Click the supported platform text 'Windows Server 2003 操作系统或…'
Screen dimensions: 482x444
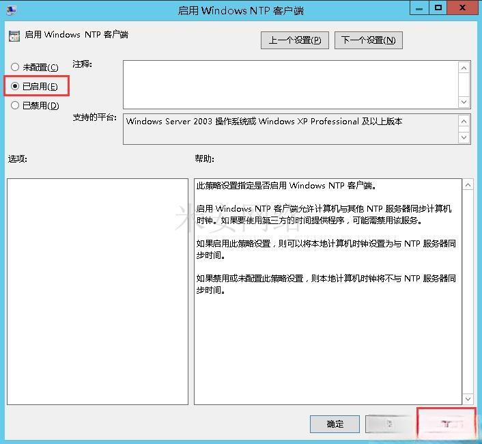click(x=264, y=121)
